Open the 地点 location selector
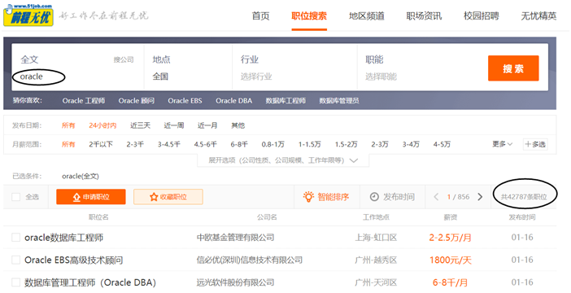Viewport: 571px width, 293px height. click(x=188, y=68)
